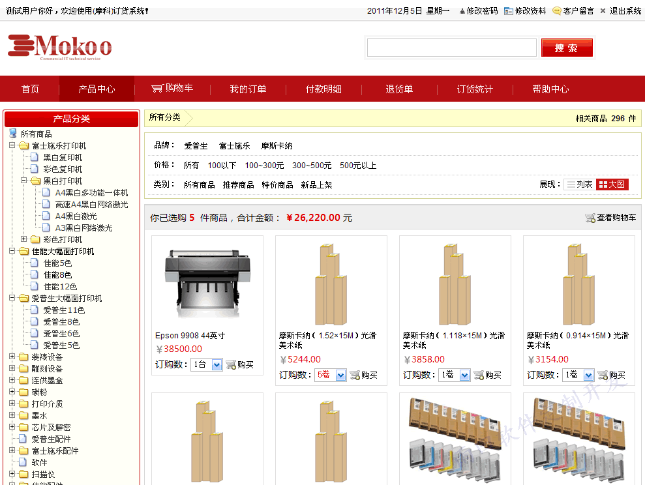Screen dimensions: 645x485
Task: Open 订货统计 navigation item
Action: click(x=475, y=89)
